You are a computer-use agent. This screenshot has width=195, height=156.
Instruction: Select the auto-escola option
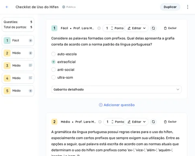pos(54,54)
